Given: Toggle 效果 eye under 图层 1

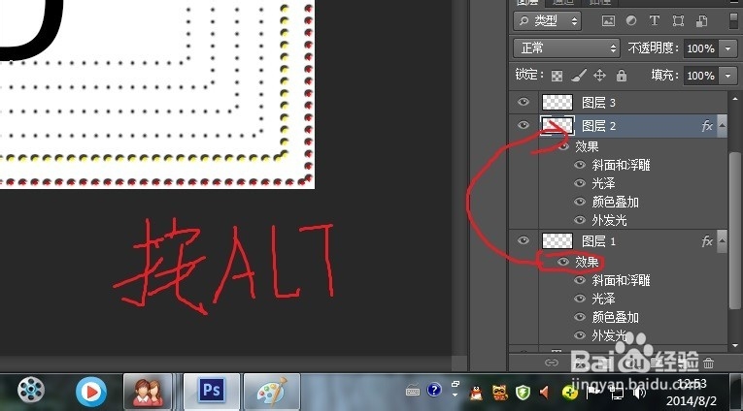Looking at the screenshot, I should [563, 262].
